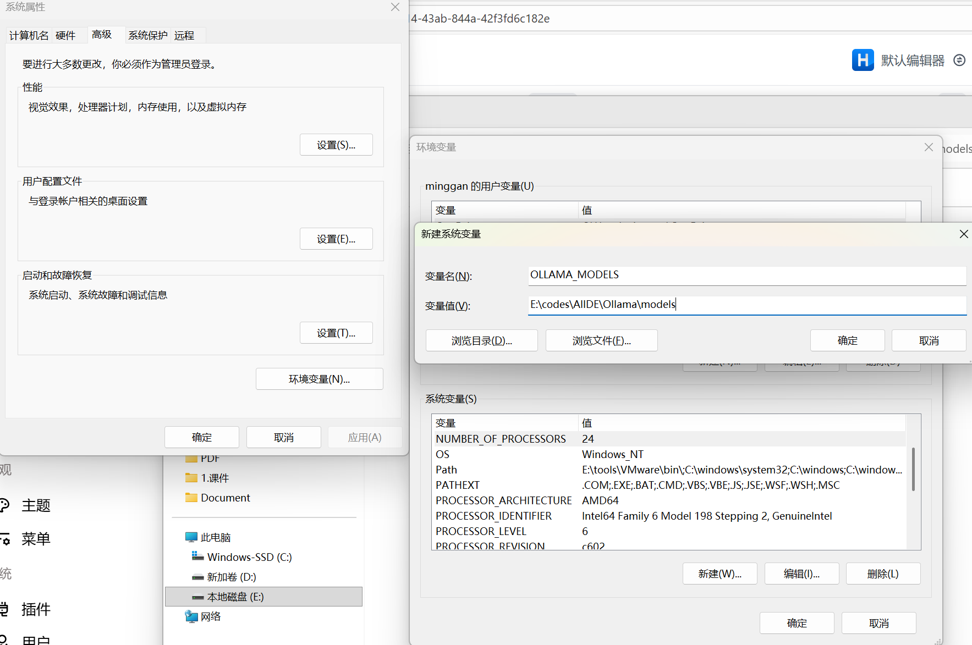This screenshot has width=972, height=645.
Task: Open the 1.课件 folder
Action: pyautogui.click(x=214, y=478)
